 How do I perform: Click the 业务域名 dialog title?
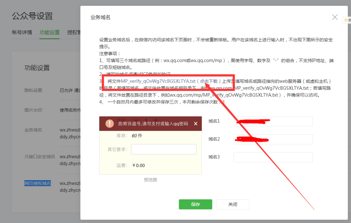click(100, 18)
